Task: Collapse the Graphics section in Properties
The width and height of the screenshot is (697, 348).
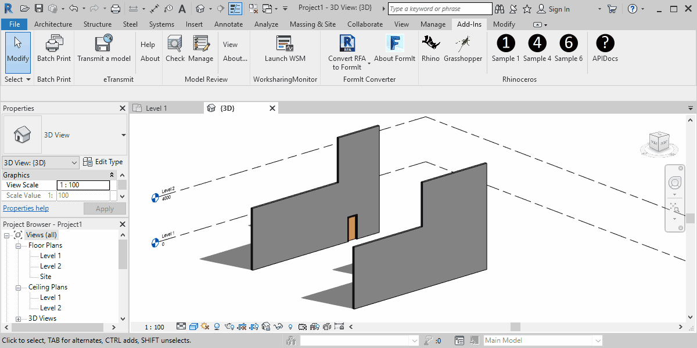Action: pyautogui.click(x=113, y=174)
